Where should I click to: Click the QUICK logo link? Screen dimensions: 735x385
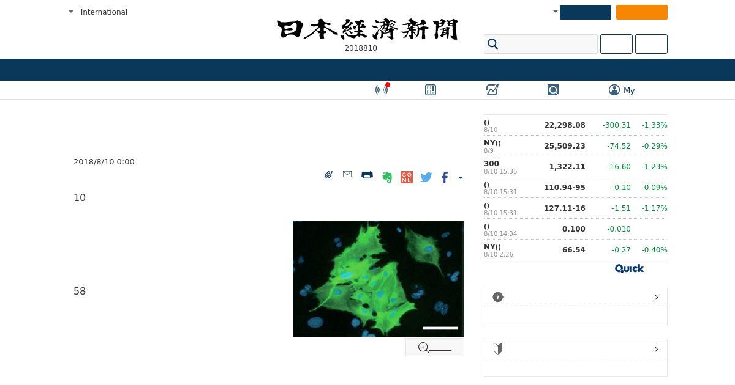[629, 268]
